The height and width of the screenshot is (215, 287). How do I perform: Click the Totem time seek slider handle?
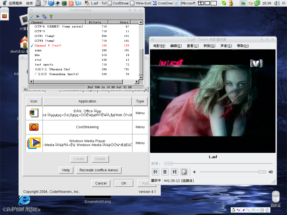(x=168, y=163)
